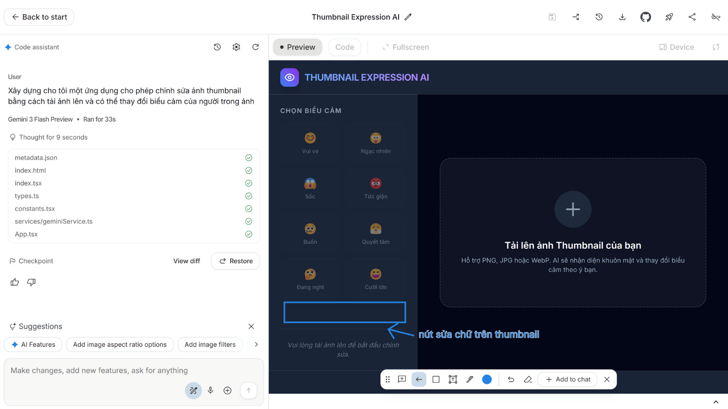Collapse the panel using the bottom chevron

715,402
